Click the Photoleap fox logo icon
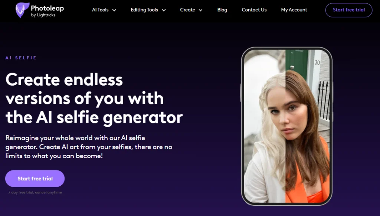Screen dimensions: 380x216 pyautogui.click(x=22, y=10)
